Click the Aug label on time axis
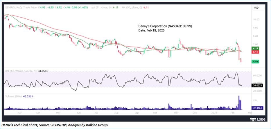 [x=116, y=113]
